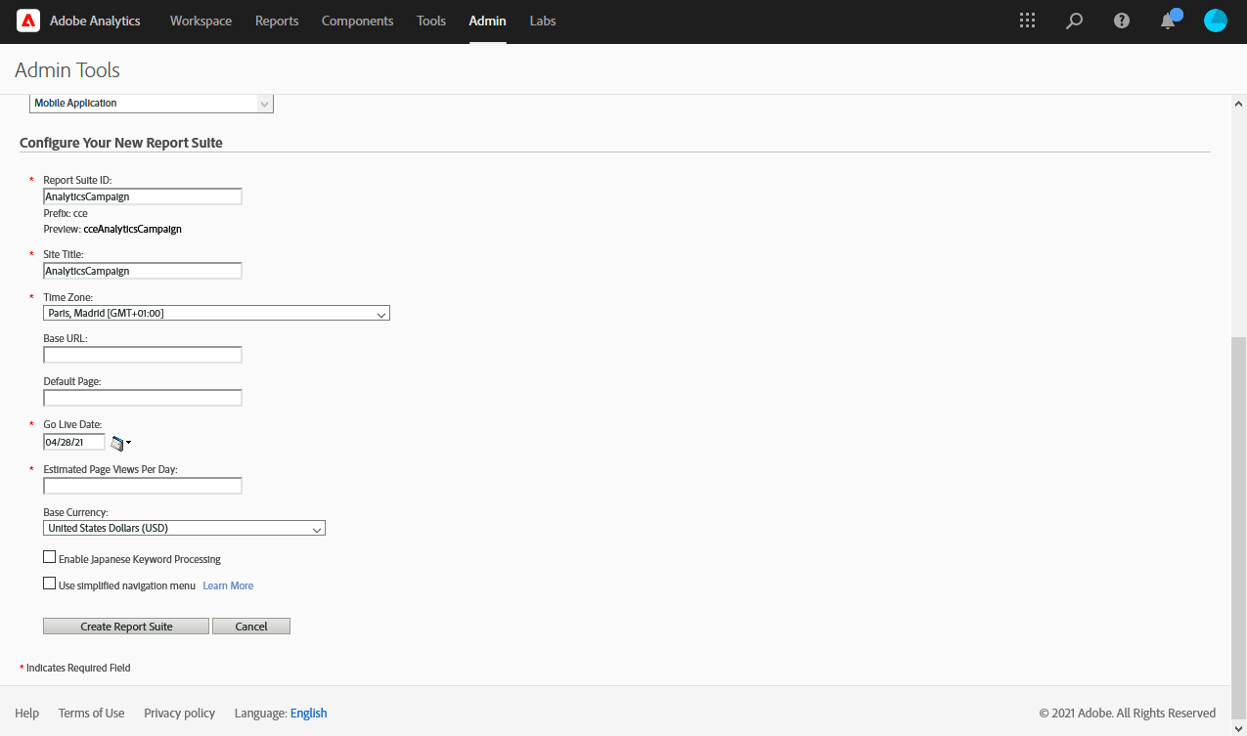
Task: Open the Reports menu
Action: (277, 21)
